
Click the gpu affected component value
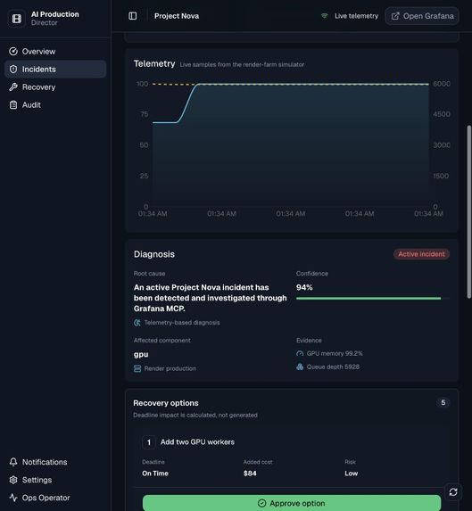tap(141, 354)
